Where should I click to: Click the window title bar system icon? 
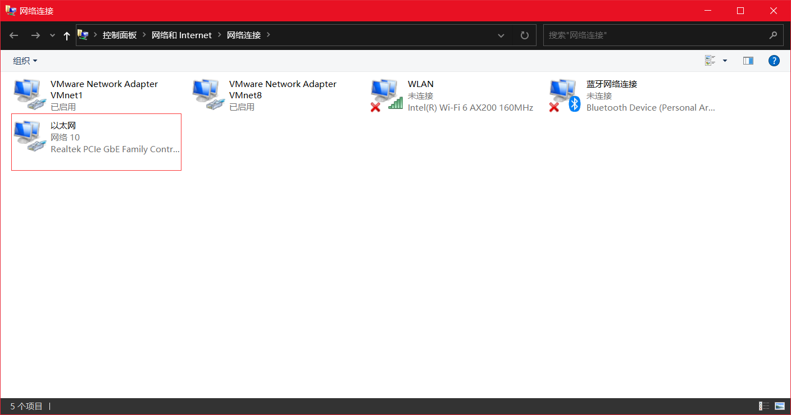(11, 10)
